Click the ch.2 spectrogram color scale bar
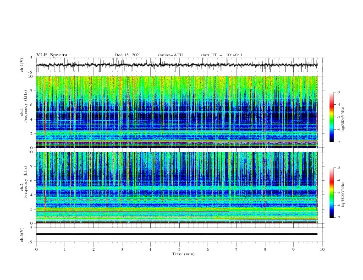 pyautogui.click(x=331, y=193)
